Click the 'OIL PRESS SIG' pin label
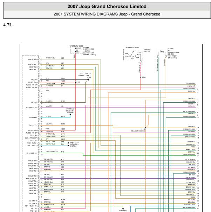 coord(32,108)
